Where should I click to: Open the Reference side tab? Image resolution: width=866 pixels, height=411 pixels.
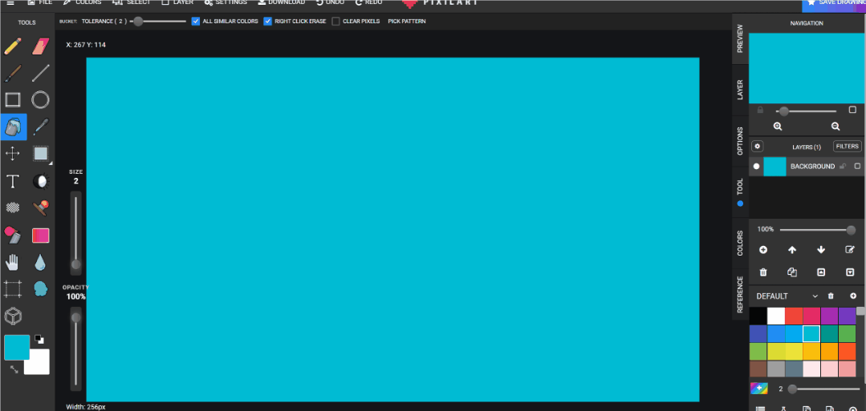click(740, 294)
